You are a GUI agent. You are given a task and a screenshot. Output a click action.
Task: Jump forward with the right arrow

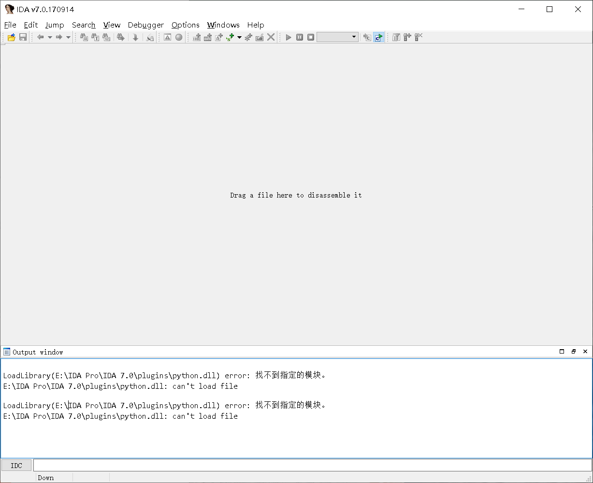[59, 37]
